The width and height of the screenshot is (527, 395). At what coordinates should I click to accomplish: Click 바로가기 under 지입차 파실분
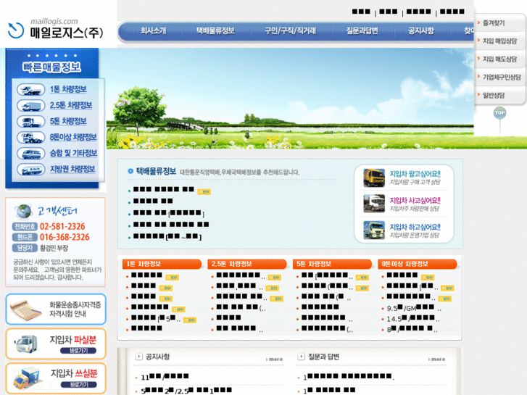(x=78, y=351)
